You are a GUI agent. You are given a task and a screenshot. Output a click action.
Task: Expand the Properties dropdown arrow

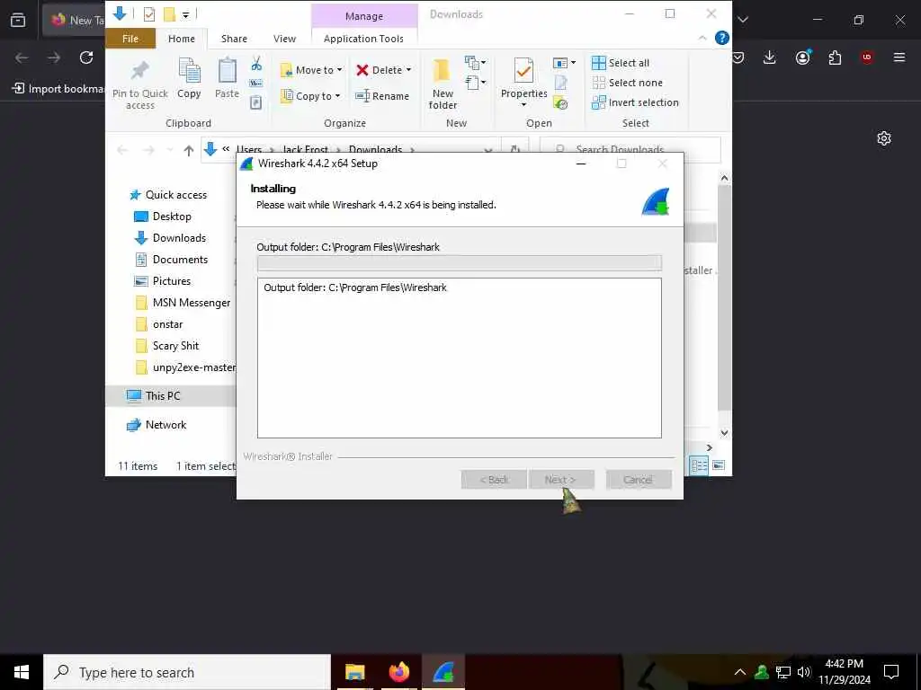pos(523,104)
